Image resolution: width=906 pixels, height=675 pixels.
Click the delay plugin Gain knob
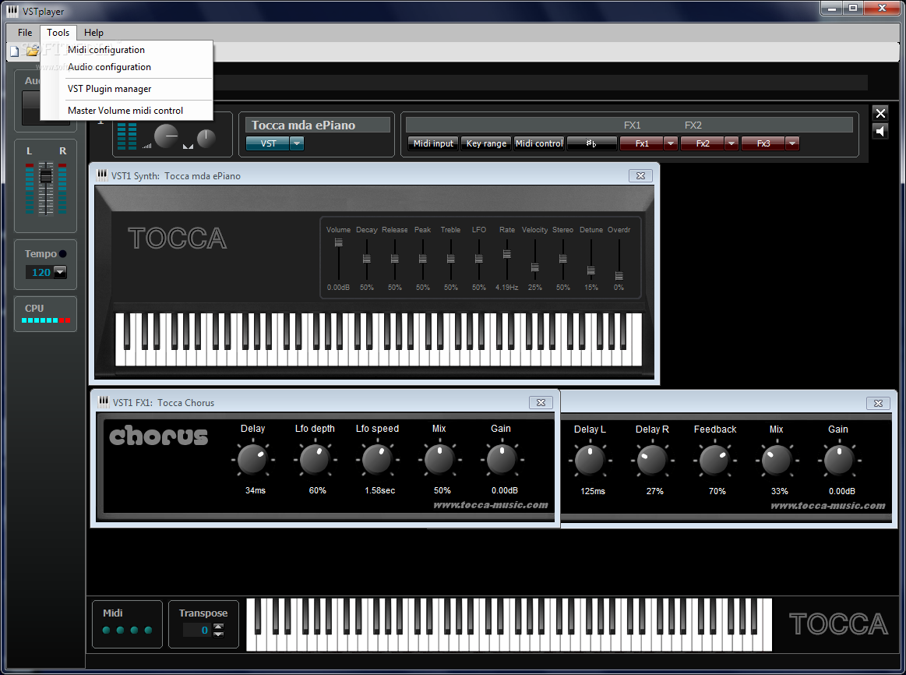tap(838, 461)
